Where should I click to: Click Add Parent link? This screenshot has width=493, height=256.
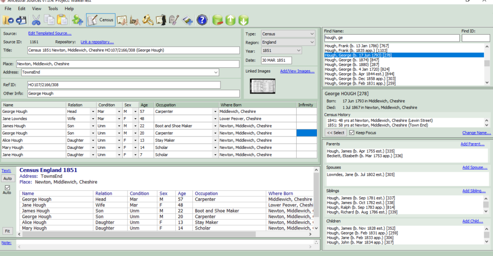pyautogui.click(x=472, y=144)
